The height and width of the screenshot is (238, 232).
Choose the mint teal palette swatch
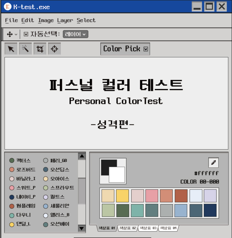click(x=137, y=210)
